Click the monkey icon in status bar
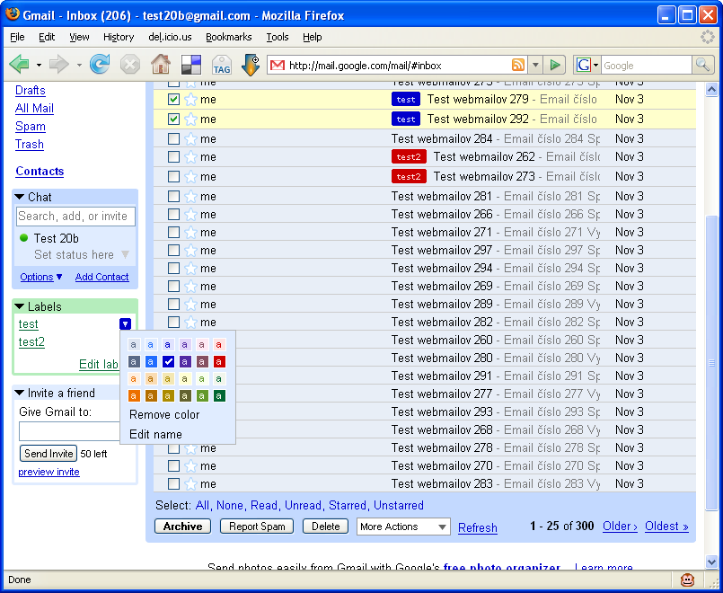 coord(687,580)
